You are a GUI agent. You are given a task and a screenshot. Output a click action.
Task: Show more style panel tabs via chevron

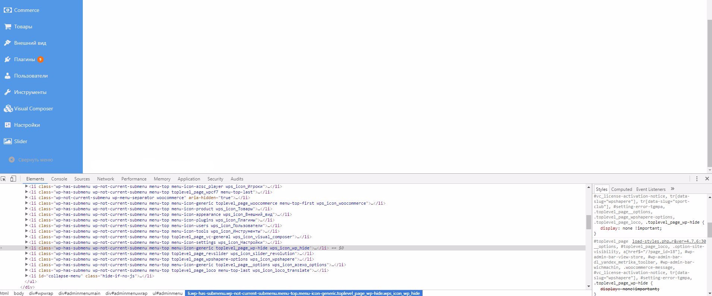672,189
